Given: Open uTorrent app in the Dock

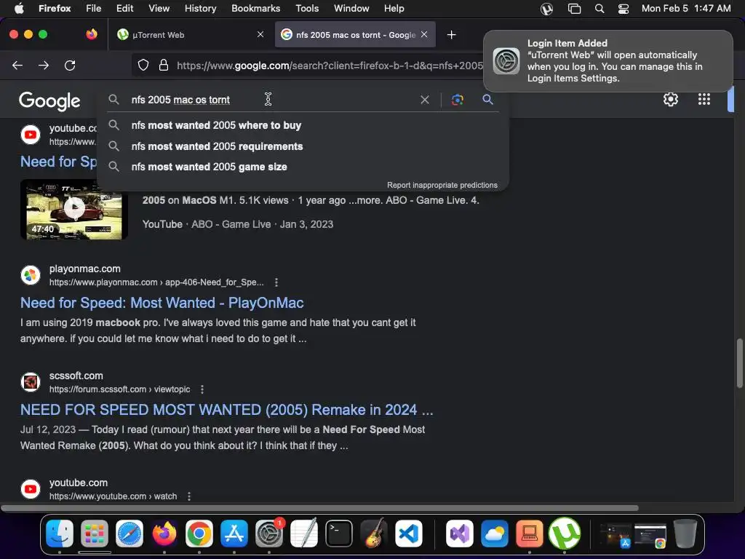Looking at the screenshot, I should [564, 534].
